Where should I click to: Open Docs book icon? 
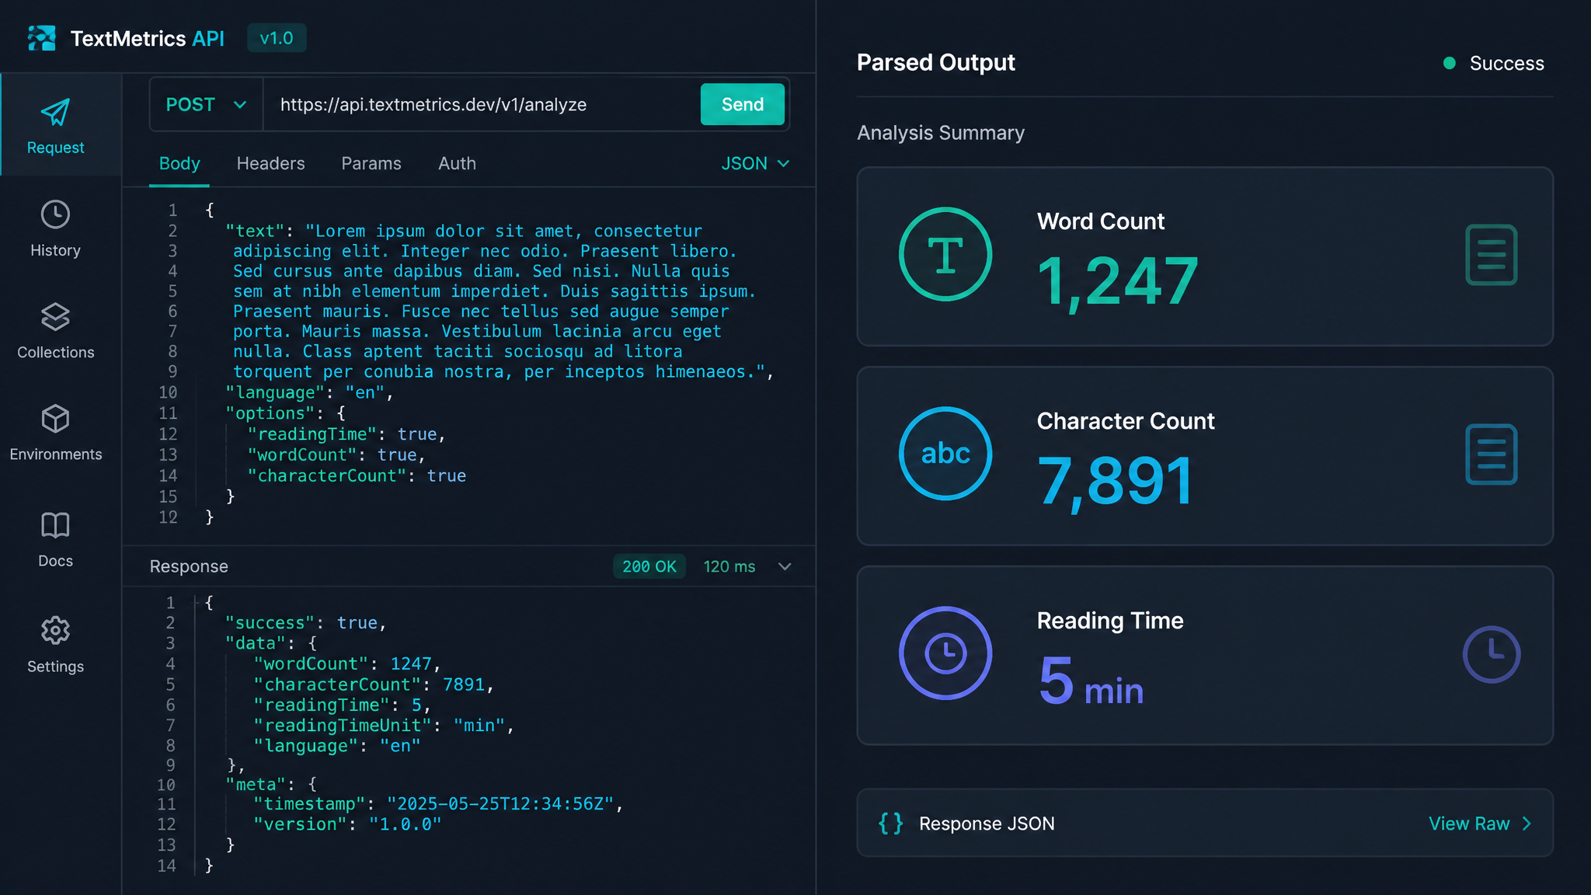click(55, 525)
